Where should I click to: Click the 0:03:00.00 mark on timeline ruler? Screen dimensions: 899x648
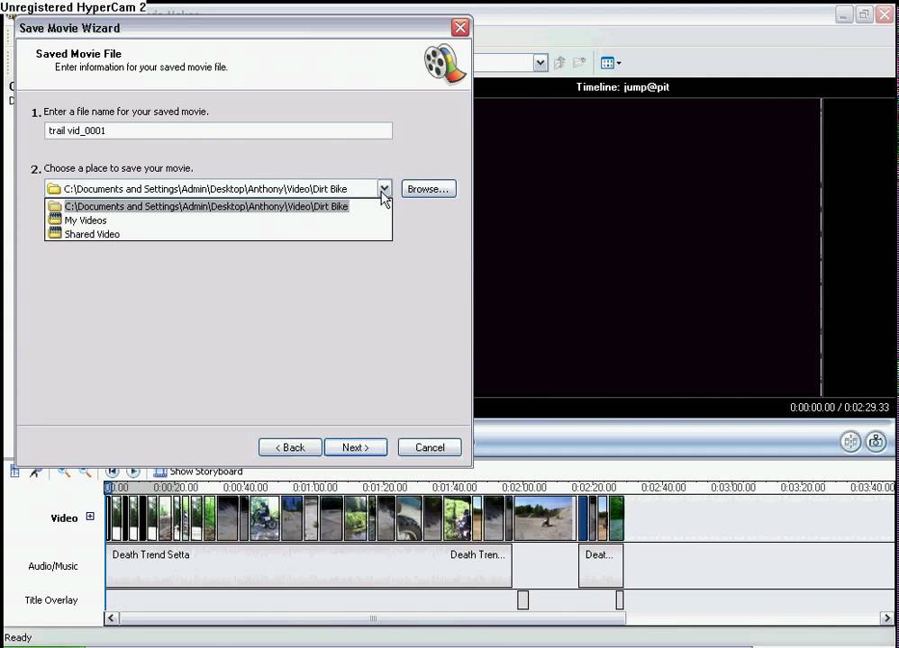point(732,488)
